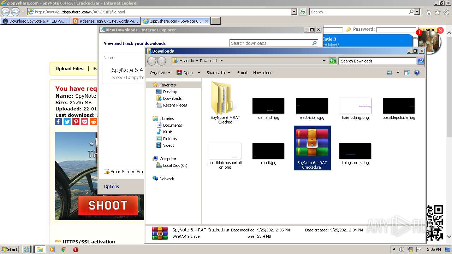Select the SpyNote 6.4 RAT Cracked.rar archive
452x254 pixels.
[x=312, y=148]
